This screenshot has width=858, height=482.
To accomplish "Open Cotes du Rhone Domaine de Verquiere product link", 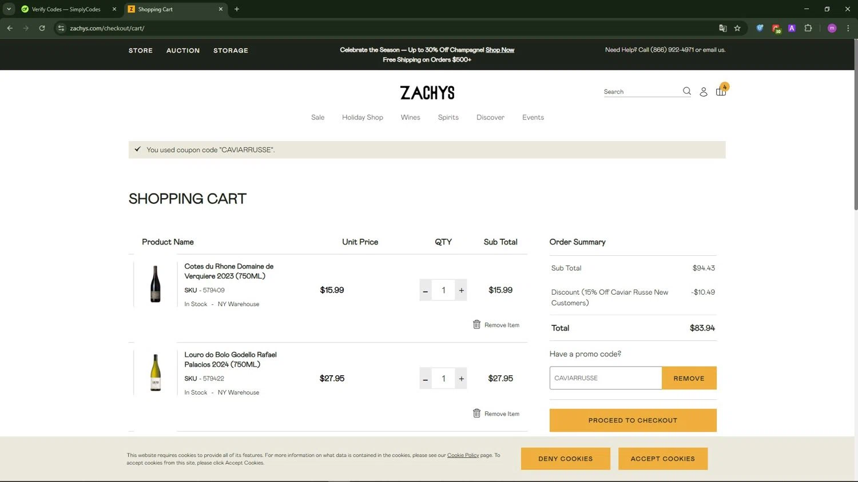I will coord(229,271).
